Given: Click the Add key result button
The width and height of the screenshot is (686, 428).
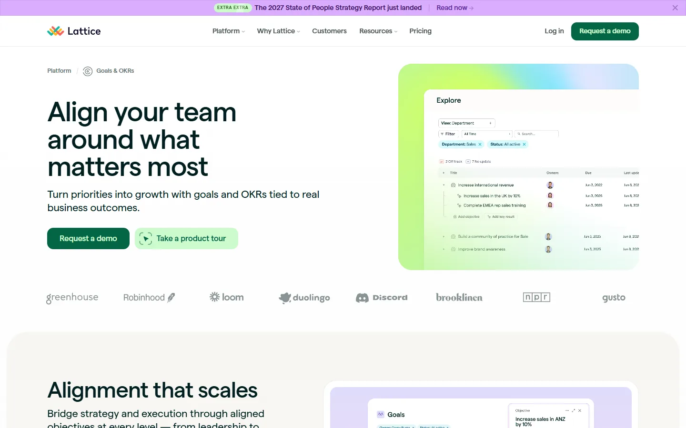Looking at the screenshot, I should [x=501, y=217].
